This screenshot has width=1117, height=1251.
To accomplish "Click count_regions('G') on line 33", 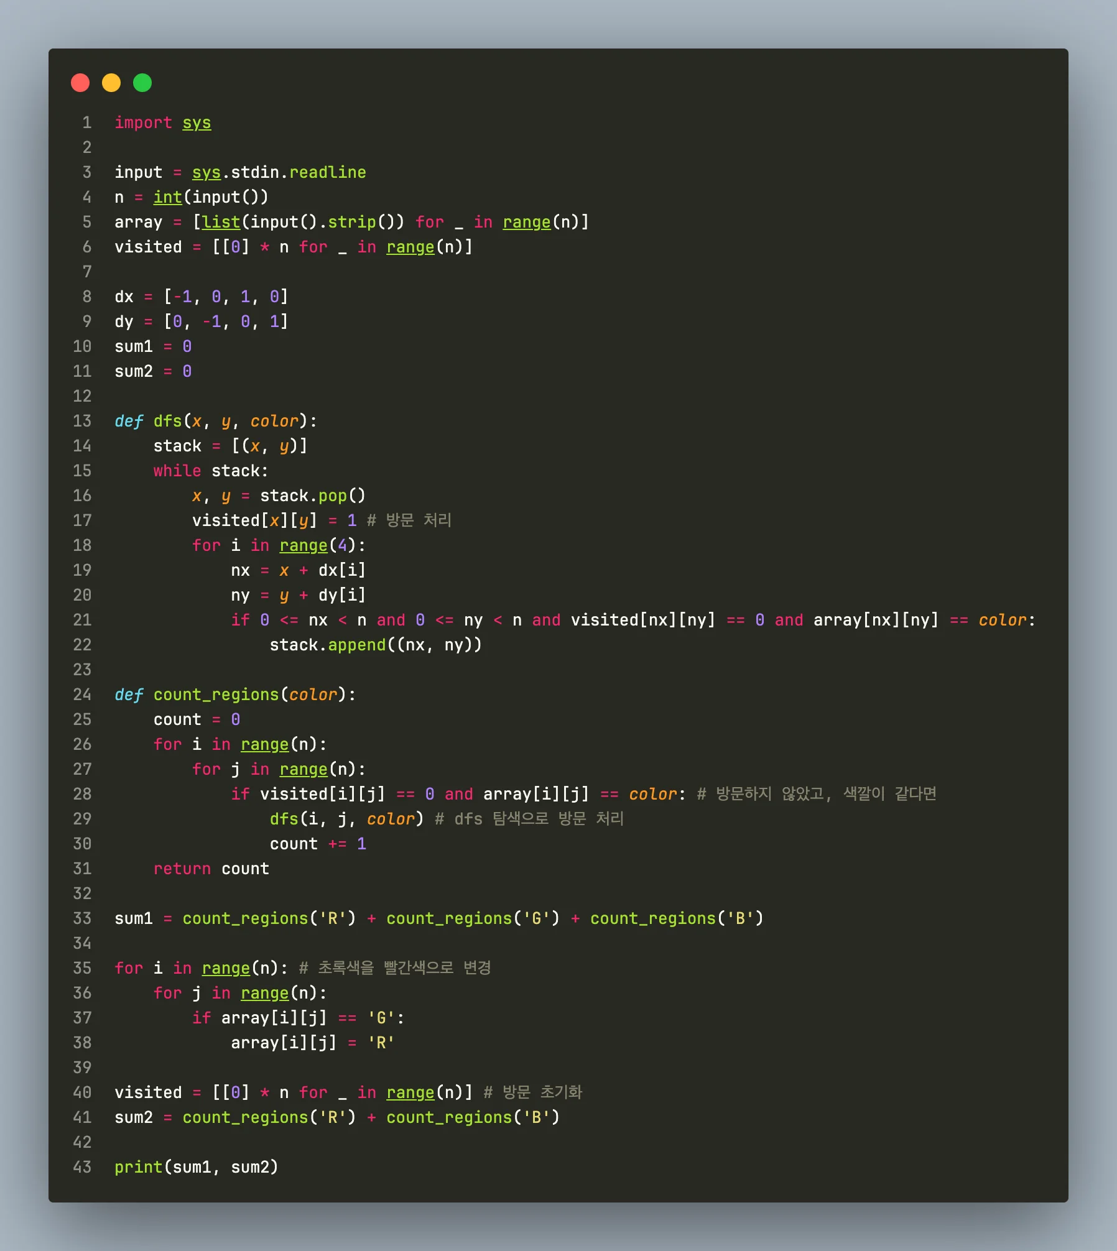I will coord(473,918).
